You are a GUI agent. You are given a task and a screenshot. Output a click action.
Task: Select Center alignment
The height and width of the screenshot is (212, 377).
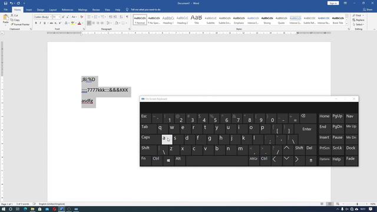pos(94,23)
